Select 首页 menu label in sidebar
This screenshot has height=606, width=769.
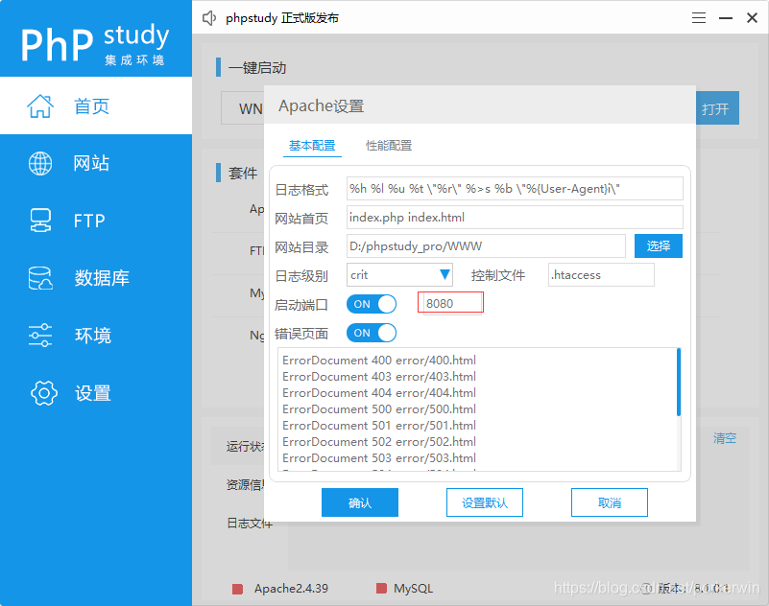point(92,106)
